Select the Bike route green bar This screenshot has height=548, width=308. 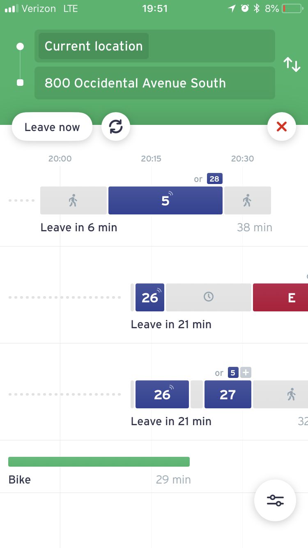click(x=99, y=462)
